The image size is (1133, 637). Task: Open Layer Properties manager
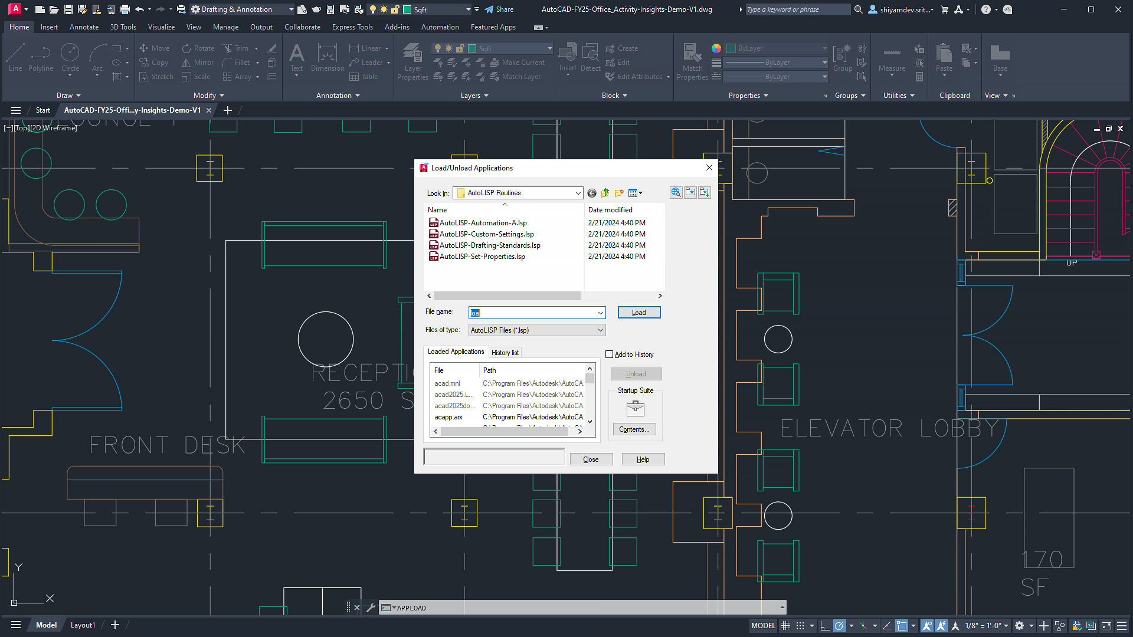pyautogui.click(x=412, y=59)
